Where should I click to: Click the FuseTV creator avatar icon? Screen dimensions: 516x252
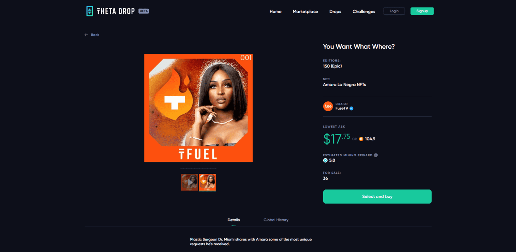pos(328,106)
